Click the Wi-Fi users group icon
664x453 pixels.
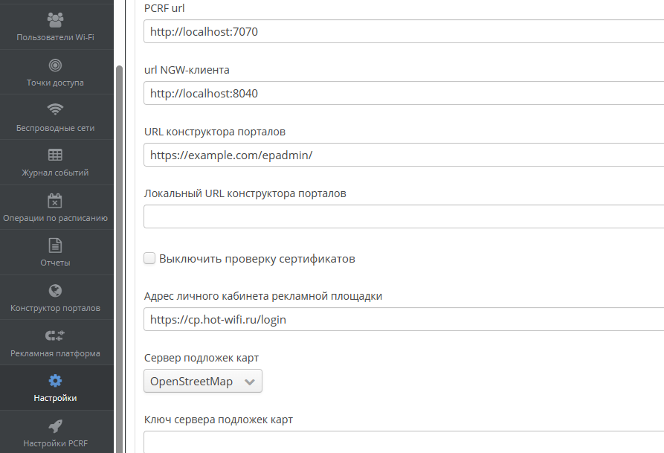(55, 19)
